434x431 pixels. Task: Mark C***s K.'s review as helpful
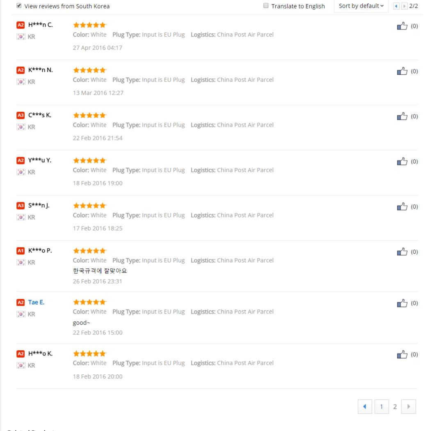pyautogui.click(x=403, y=116)
